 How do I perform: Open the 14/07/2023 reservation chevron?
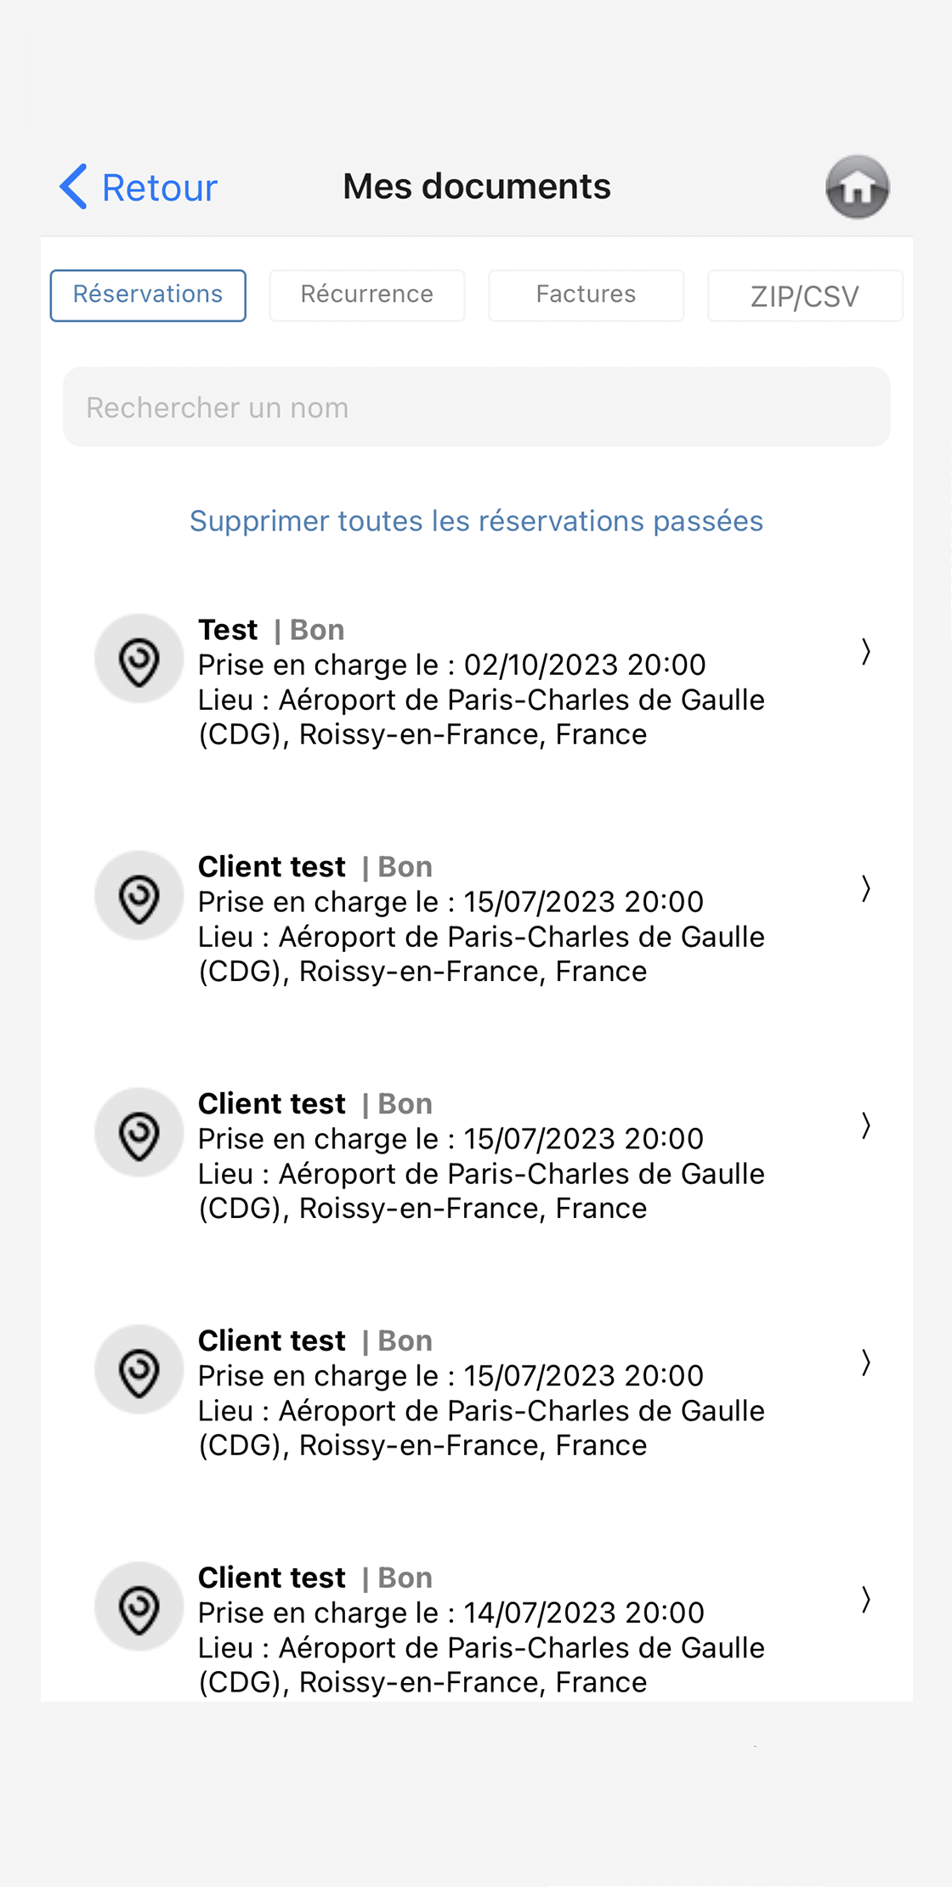pos(865,1601)
